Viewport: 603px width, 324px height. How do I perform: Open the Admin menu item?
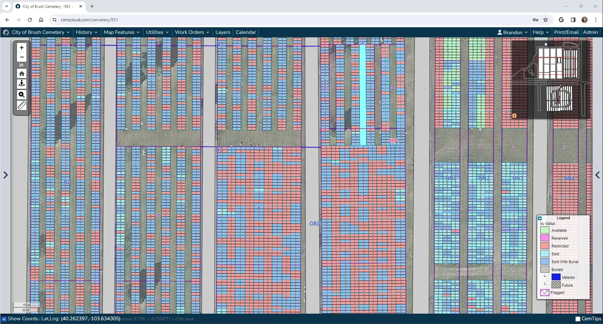point(590,32)
